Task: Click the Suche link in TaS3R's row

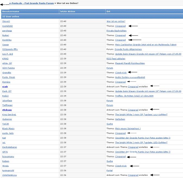Action: coord(109,124)
